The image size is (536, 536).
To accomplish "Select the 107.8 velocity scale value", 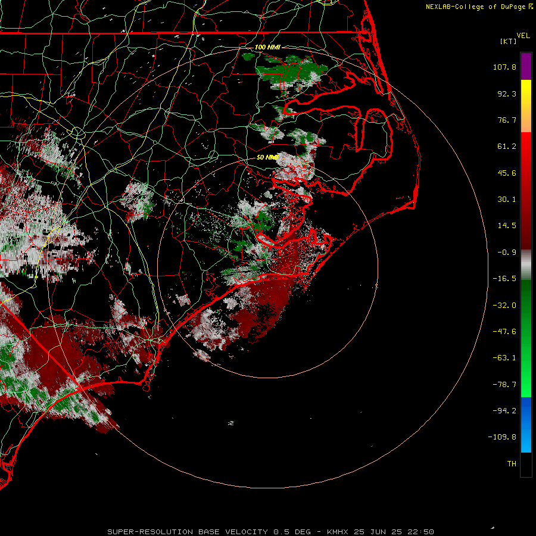I will click(x=504, y=67).
